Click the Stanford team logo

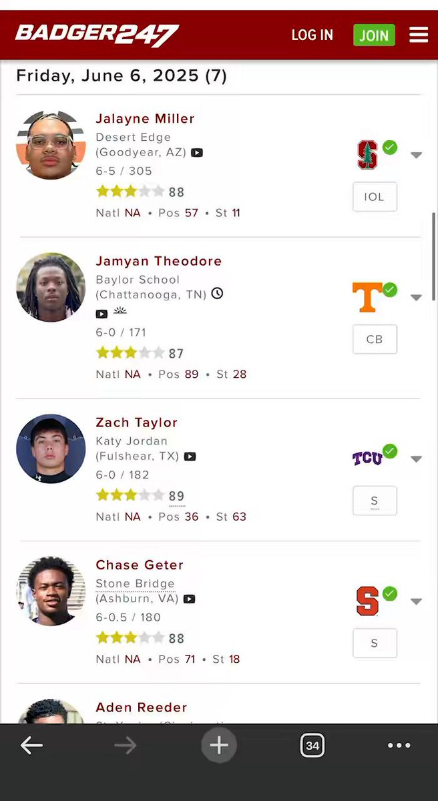pyautogui.click(x=368, y=155)
